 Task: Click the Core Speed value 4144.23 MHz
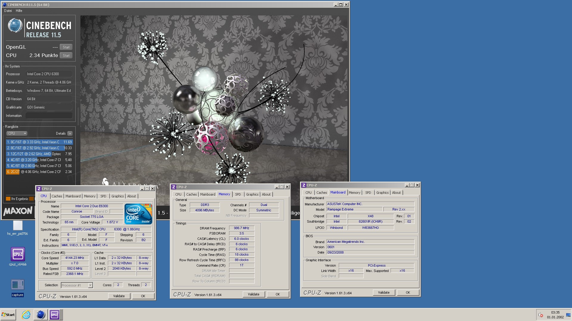click(75, 258)
